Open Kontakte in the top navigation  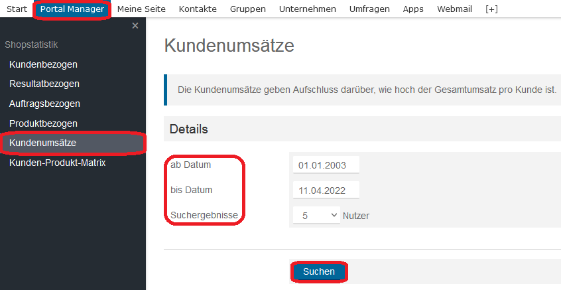[x=198, y=9]
